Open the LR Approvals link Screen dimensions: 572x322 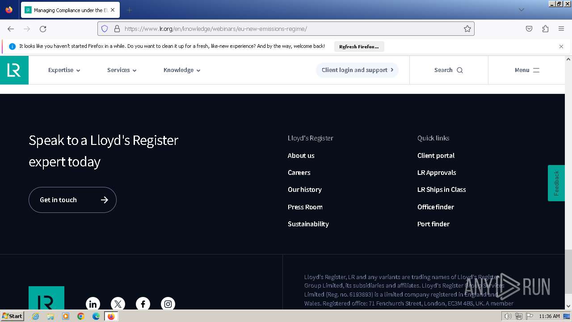pyautogui.click(x=437, y=173)
